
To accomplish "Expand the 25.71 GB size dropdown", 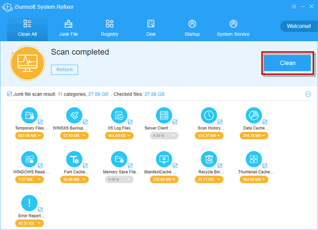I will 209,179.
